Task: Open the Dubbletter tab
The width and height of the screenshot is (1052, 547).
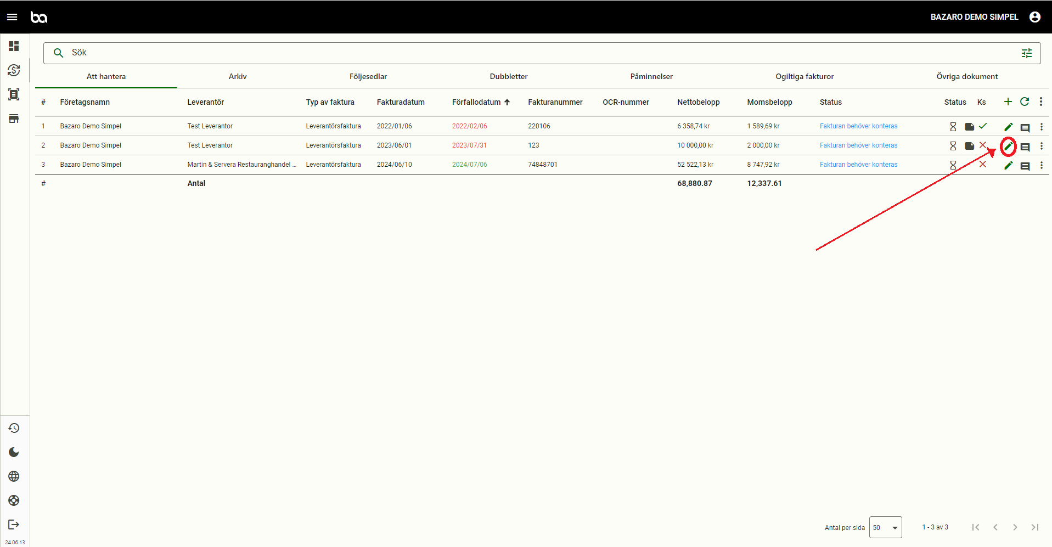Action: (509, 77)
